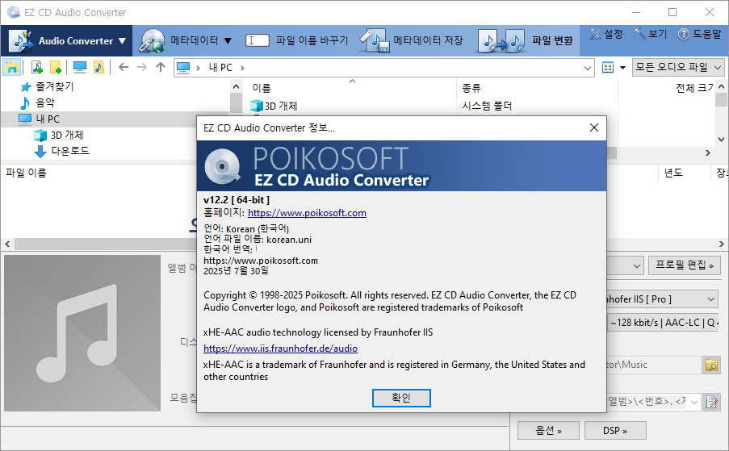Click the view layout grid icon
The image size is (729, 451).
(x=608, y=68)
